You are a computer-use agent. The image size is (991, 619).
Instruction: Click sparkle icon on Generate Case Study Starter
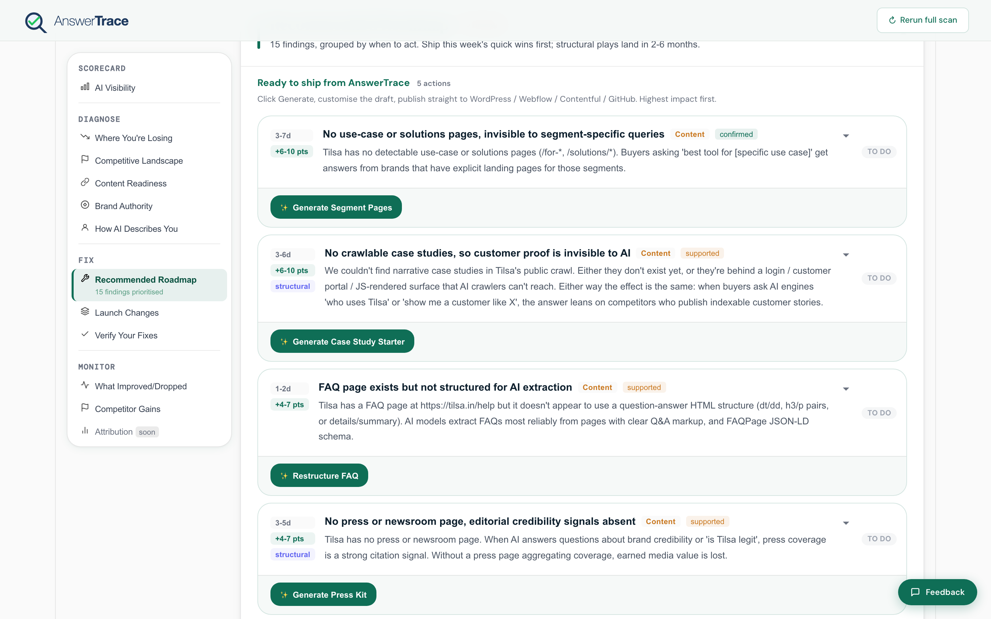pos(284,342)
